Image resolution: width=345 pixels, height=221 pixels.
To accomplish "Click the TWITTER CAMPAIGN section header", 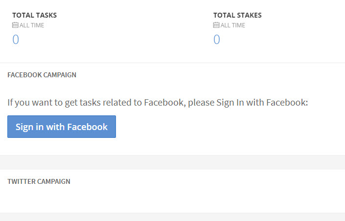I will [39, 181].
